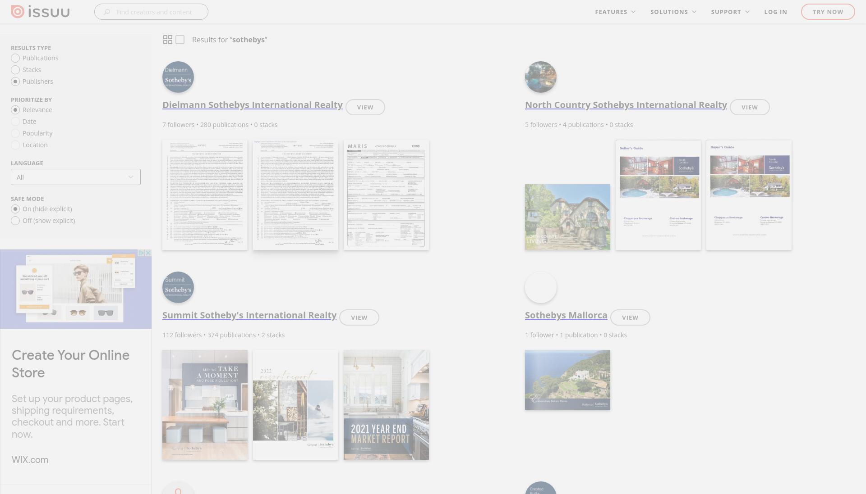Prioritize results by Relevance
The height and width of the screenshot is (494, 866).
point(15,110)
